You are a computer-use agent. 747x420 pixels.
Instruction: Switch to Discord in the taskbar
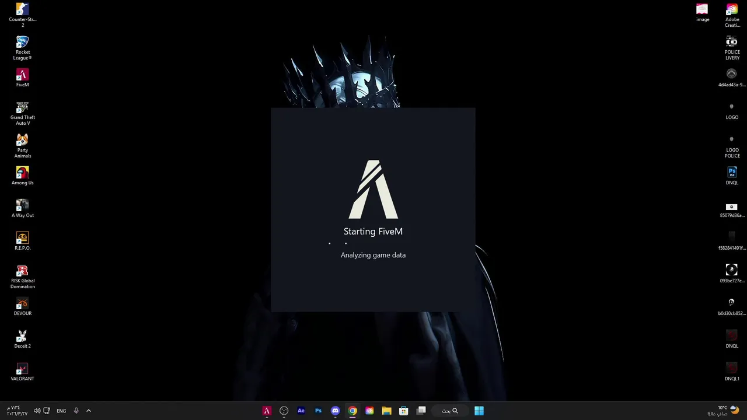click(x=335, y=411)
